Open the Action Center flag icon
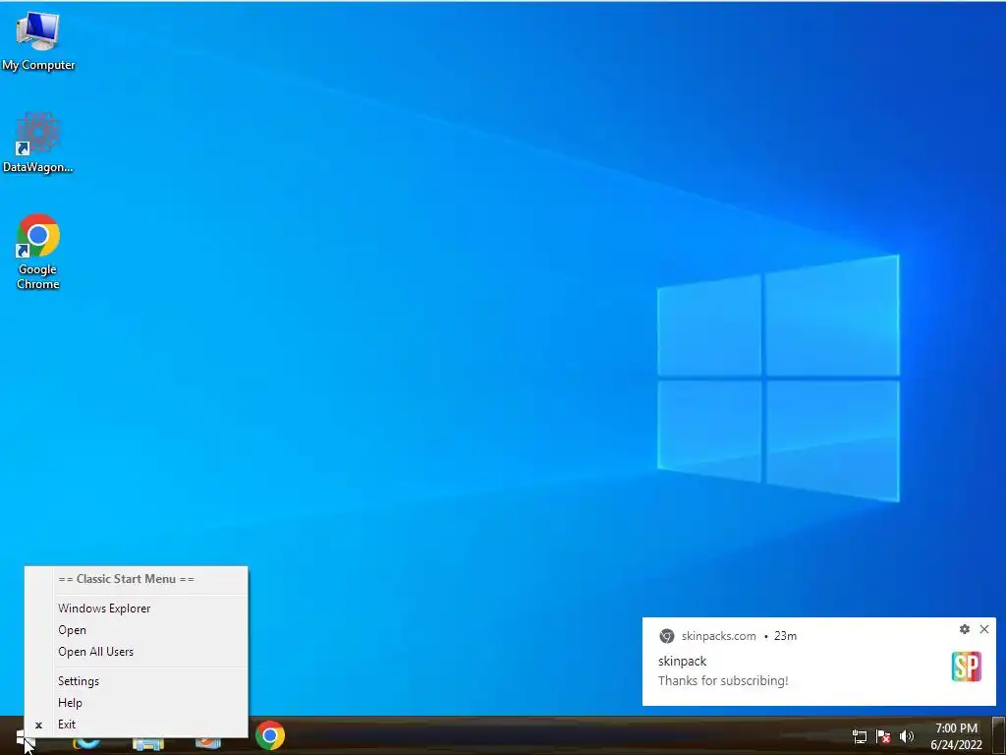Viewport: 1006px width, 755px height. pyautogui.click(x=883, y=736)
